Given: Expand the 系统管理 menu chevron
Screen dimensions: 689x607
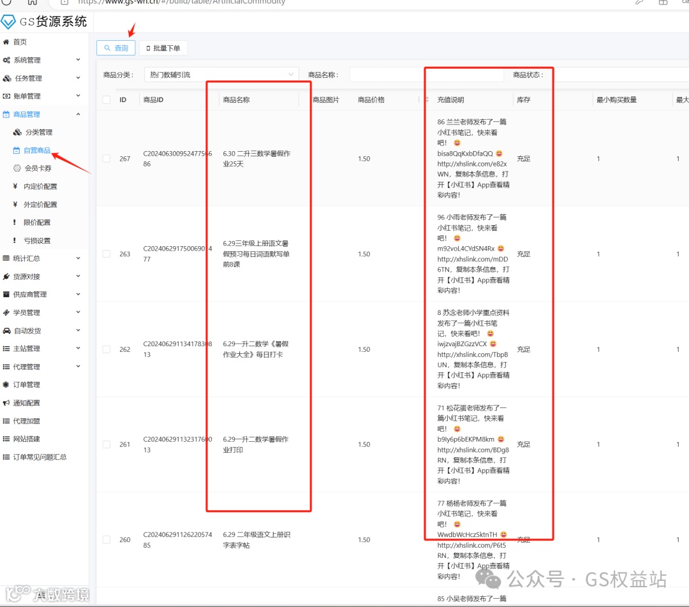Looking at the screenshot, I should [x=78, y=60].
